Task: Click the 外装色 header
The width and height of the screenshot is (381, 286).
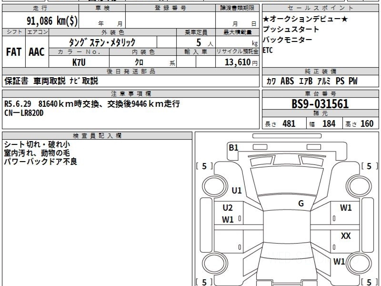Action: (113, 32)
